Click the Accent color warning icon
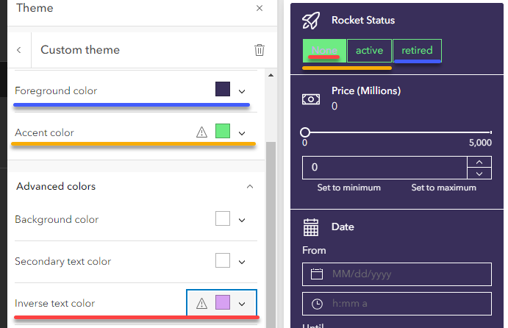This screenshot has width=508, height=328. pyautogui.click(x=201, y=132)
